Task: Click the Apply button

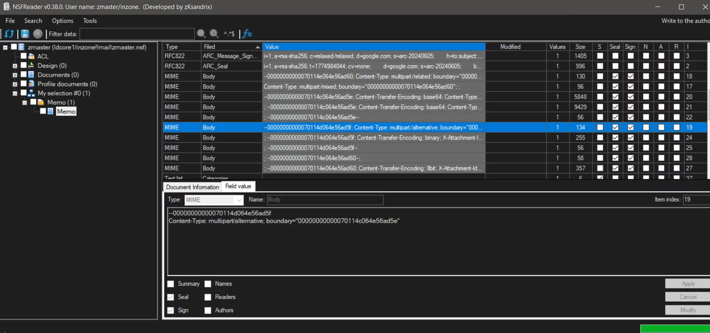Action: point(687,284)
